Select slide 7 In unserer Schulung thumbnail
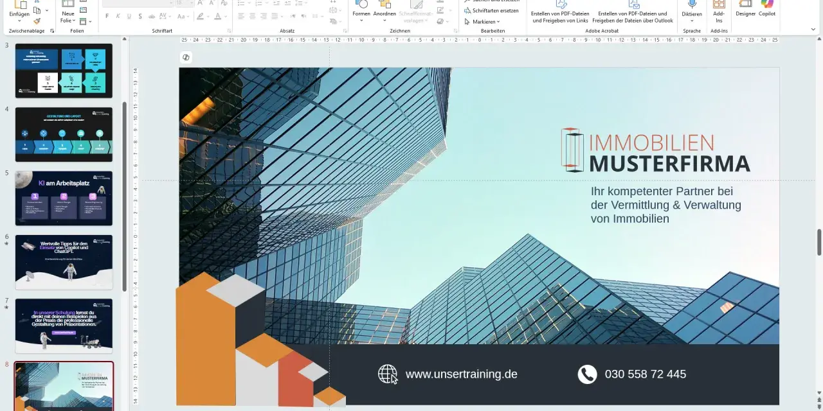The image size is (823, 411). point(64,326)
